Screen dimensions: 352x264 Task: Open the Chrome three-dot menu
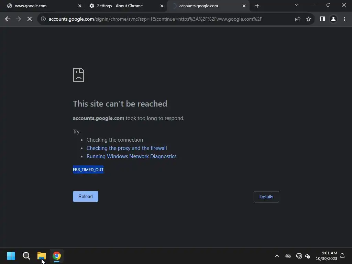click(344, 19)
